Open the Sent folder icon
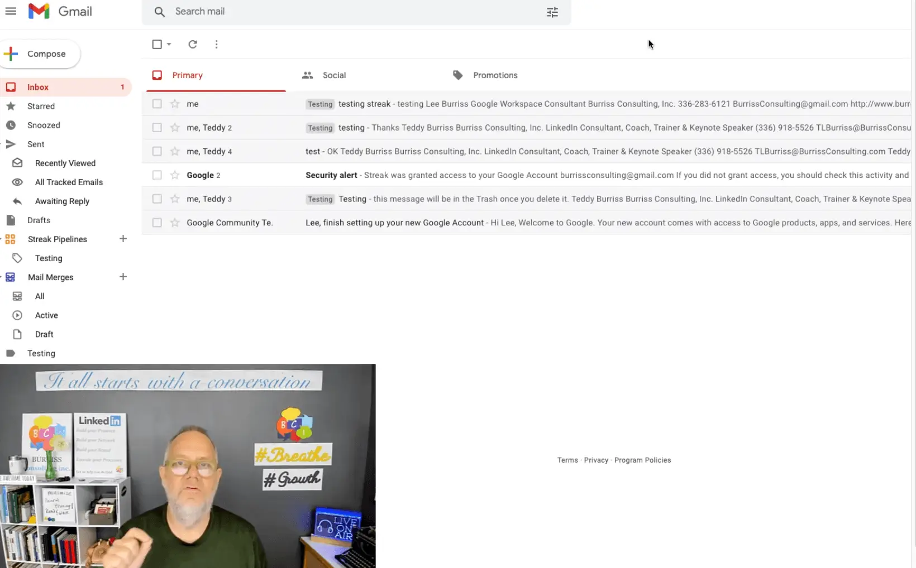This screenshot has width=916, height=568. pos(11,144)
